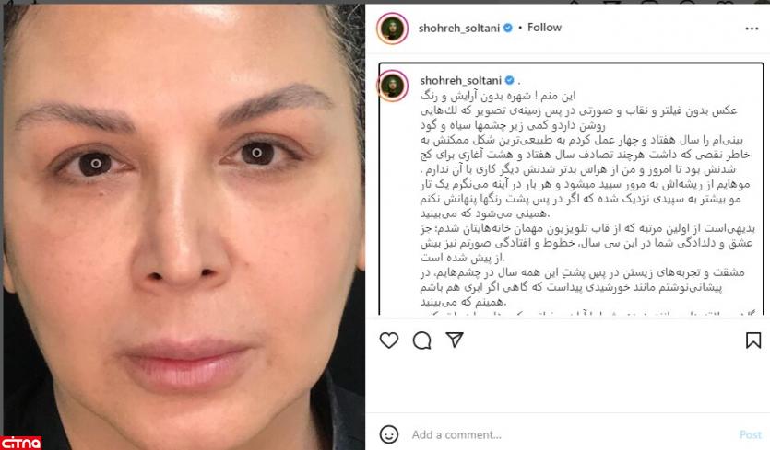Click the caption paragraph starting with 'بدیهی‌است'

tap(586, 243)
